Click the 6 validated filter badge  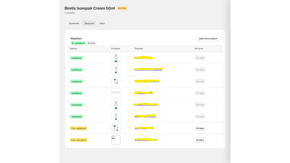coord(78,43)
